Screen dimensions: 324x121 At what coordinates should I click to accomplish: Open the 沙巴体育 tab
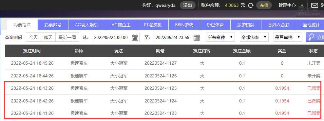[x=215, y=25]
